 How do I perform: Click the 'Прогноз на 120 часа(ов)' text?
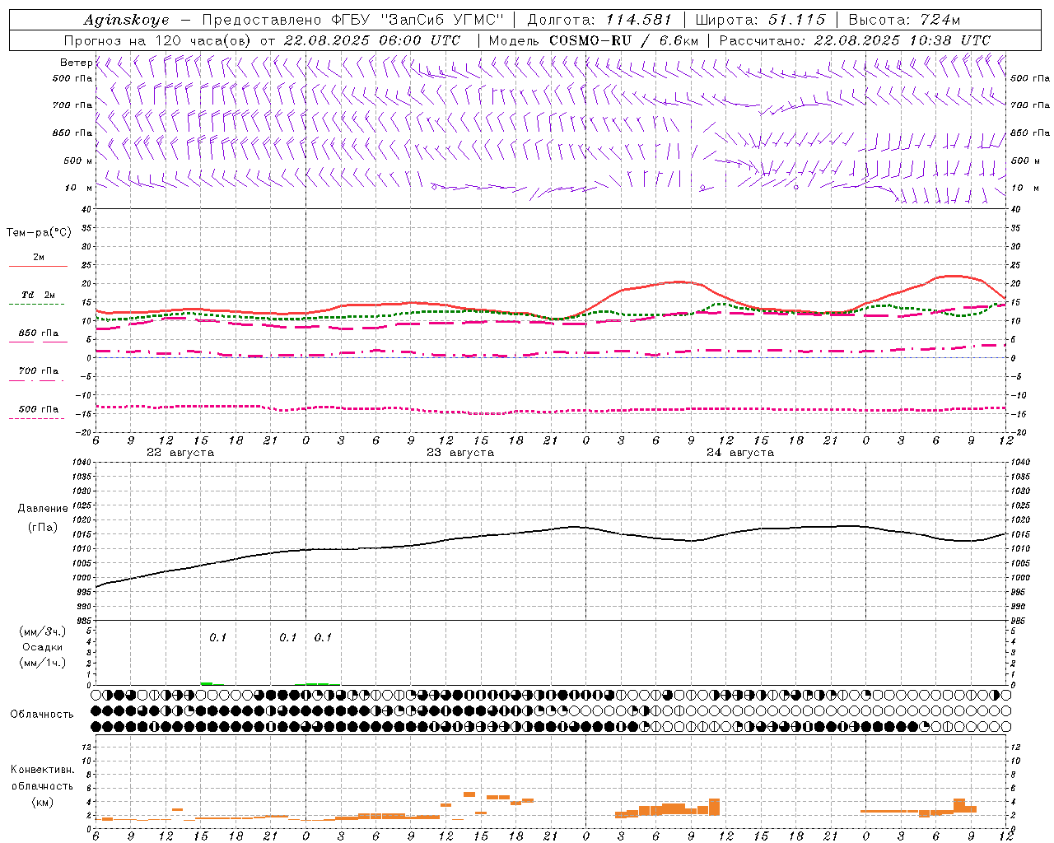(159, 40)
